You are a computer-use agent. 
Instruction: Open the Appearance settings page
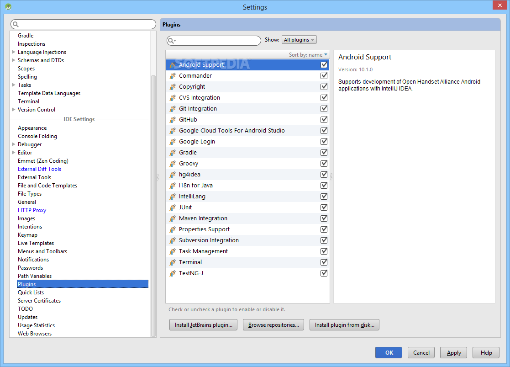[x=32, y=128]
